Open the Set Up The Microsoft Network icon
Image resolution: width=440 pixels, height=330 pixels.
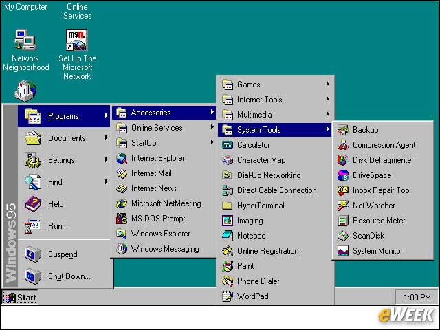(77, 40)
